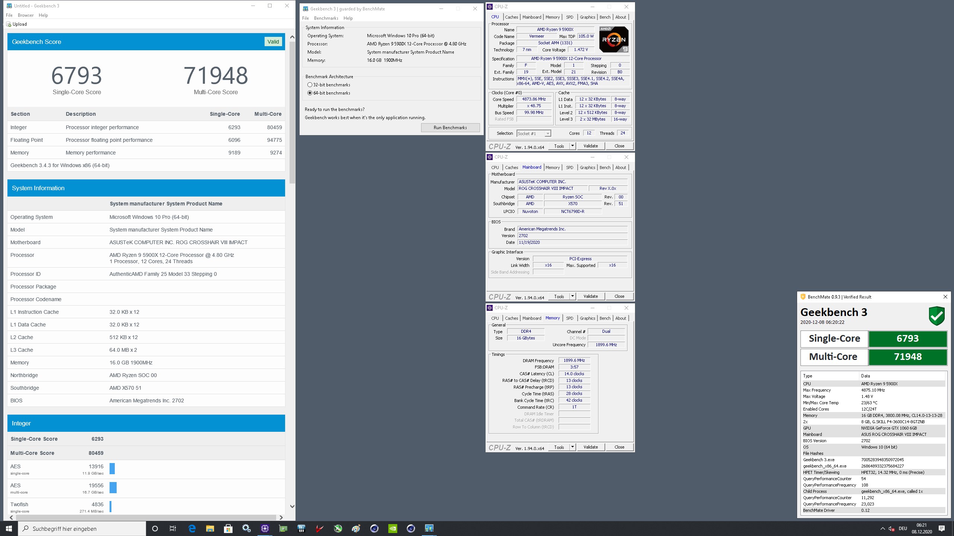Show hidden tray icons chevron
Image resolution: width=954 pixels, height=536 pixels.
pos(882,529)
